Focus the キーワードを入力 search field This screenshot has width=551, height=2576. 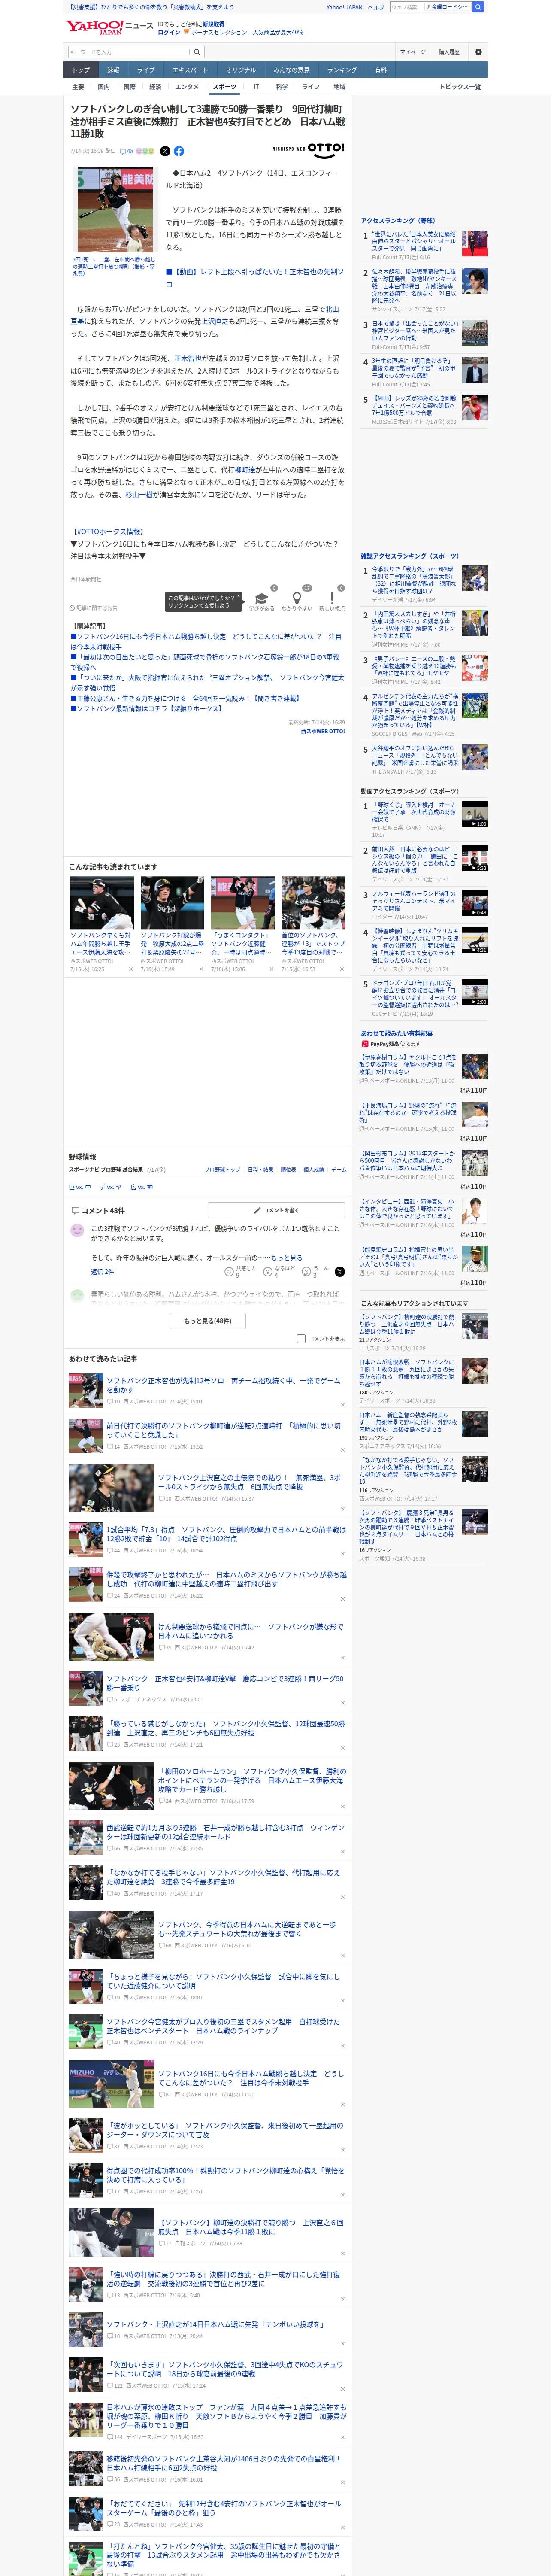click(129, 52)
